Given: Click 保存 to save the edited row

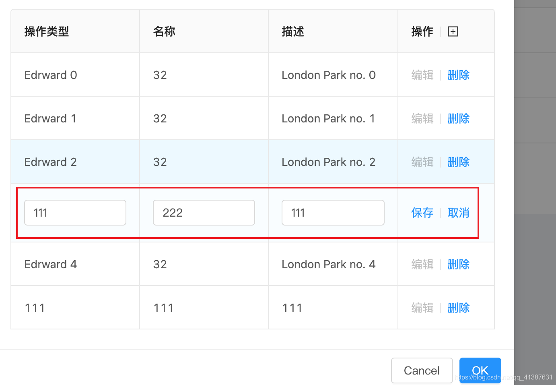Looking at the screenshot, I should pyautogui.click(x=422, y=213).
